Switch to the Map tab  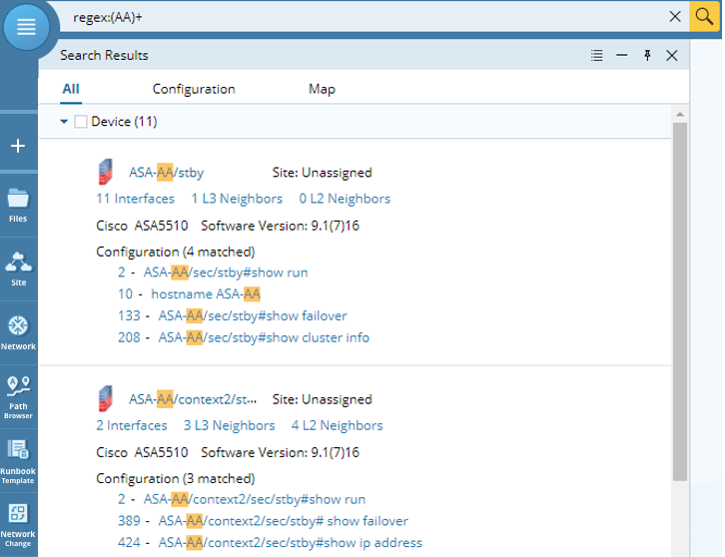[x=322, y=89]
